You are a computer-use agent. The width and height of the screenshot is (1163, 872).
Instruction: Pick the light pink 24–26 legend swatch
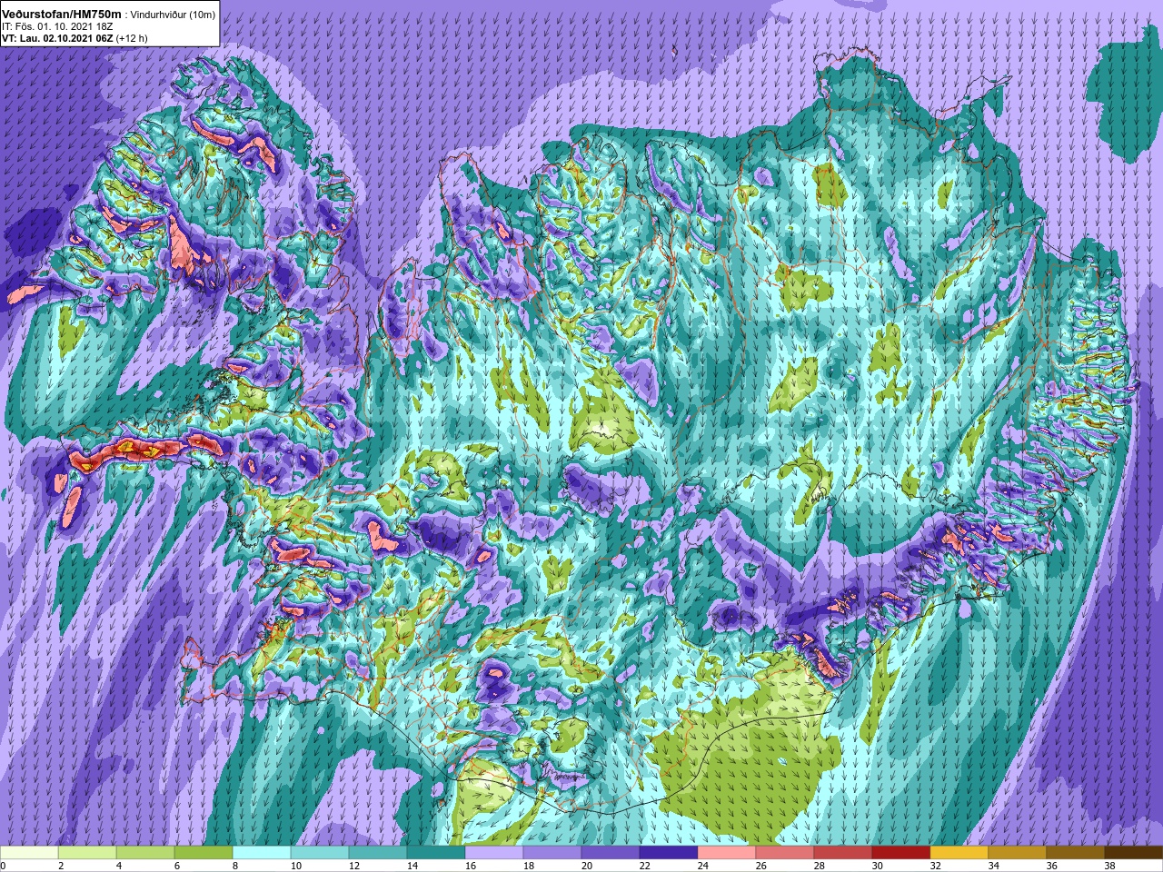(x=727, y=853)
